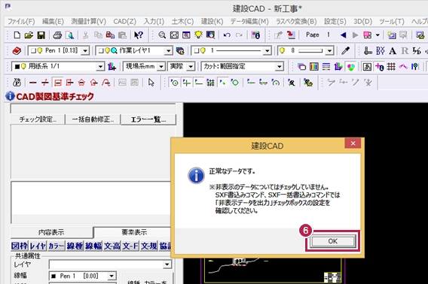Create a new file with the blank page icon
The width and height of the screenshot is (428, 284).
[17, 35]
